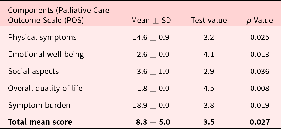This screenshot has height=129, width=281.
Task: Select the 2.6 ± 0.0 mean cell
Action: pos(153,54)
